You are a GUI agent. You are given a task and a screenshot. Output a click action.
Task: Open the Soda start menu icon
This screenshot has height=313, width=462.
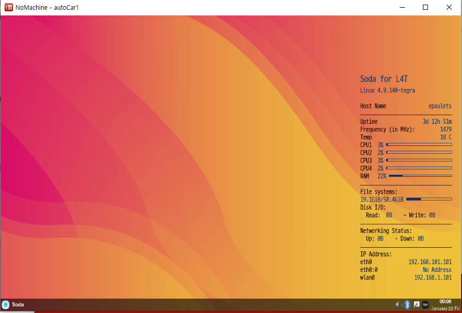tap(6, 304)
